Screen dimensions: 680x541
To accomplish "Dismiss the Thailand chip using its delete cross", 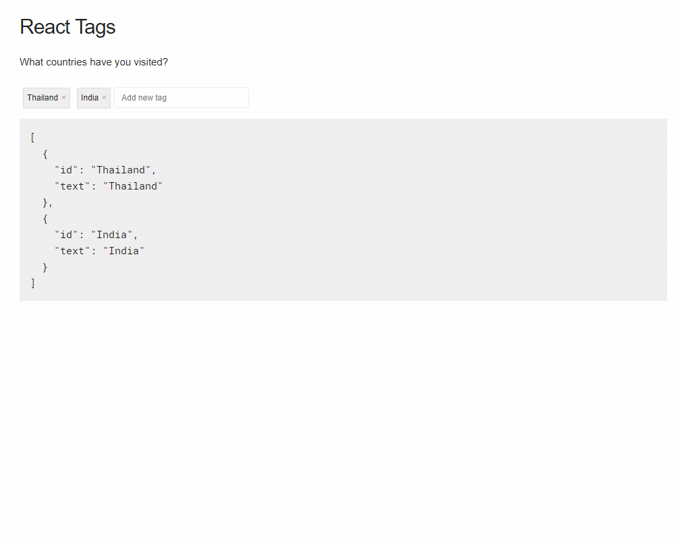I will [x=63, y=97].
